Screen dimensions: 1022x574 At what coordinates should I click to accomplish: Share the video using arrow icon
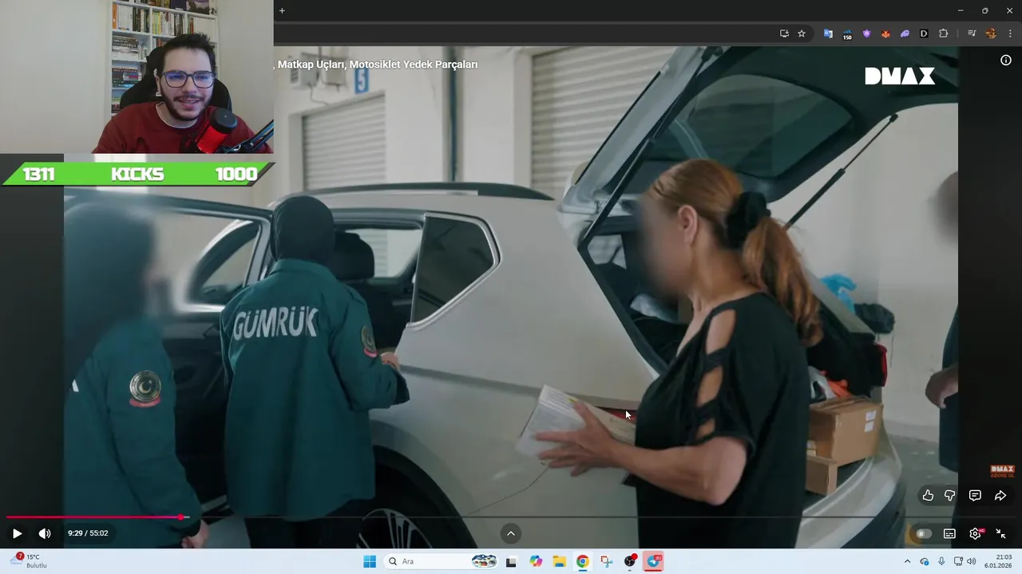coord(1000,496)
